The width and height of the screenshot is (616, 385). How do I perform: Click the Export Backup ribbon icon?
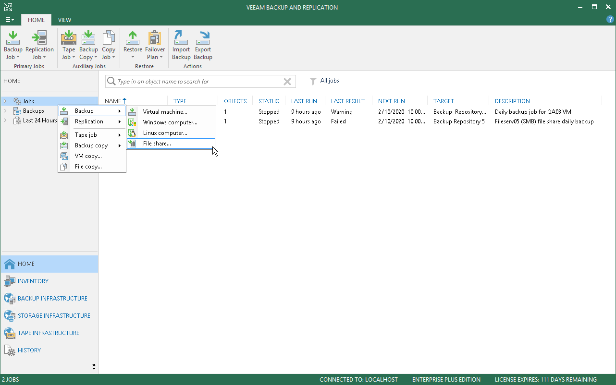tap(203, 45)
